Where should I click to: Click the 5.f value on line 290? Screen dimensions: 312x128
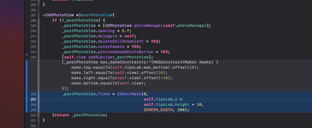tap(126, 31)
